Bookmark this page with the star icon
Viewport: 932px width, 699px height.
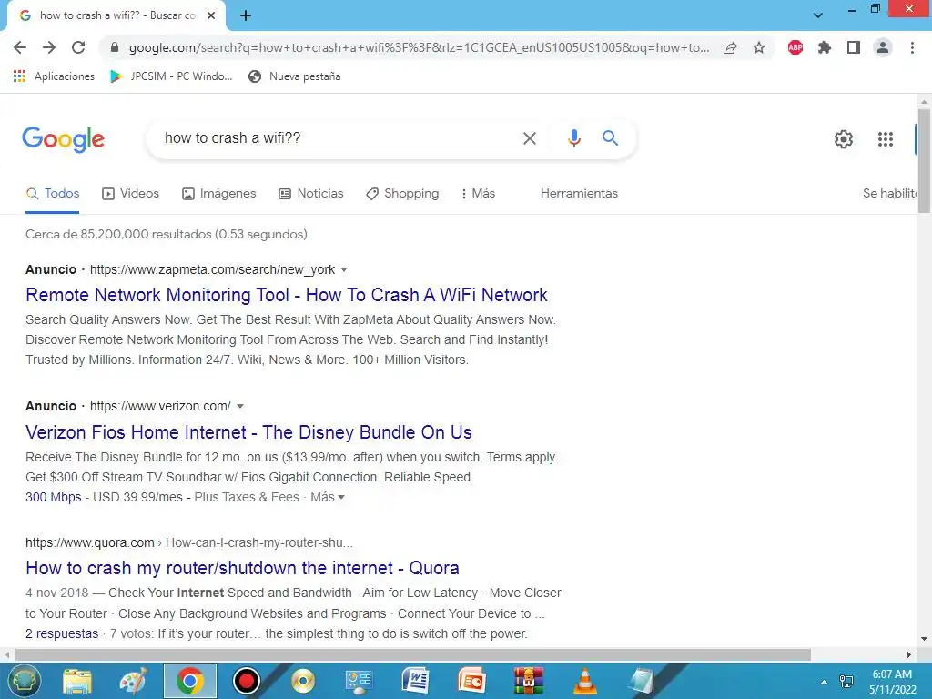point(759,47)
